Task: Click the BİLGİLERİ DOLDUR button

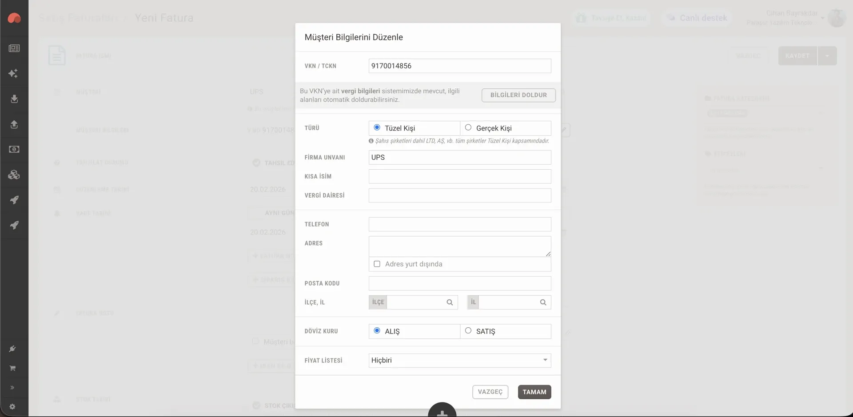Action: coord(518,95)
